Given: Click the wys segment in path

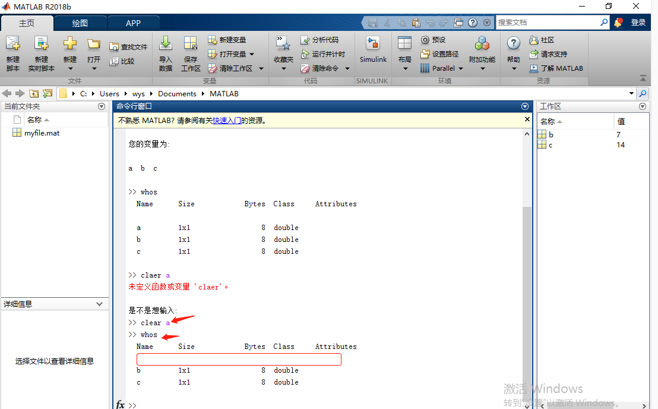Looking at the screenshot, I should [x=138, y=94].
